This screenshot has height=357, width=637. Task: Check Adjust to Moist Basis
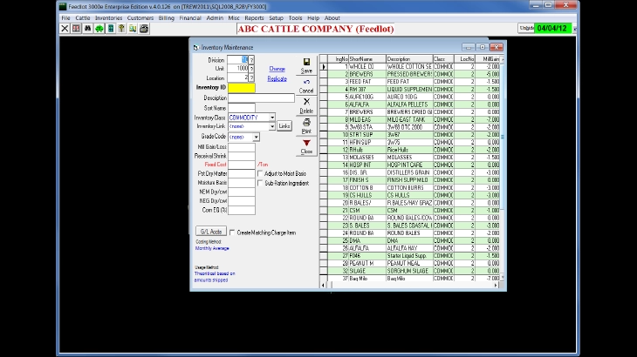[260, 173]
